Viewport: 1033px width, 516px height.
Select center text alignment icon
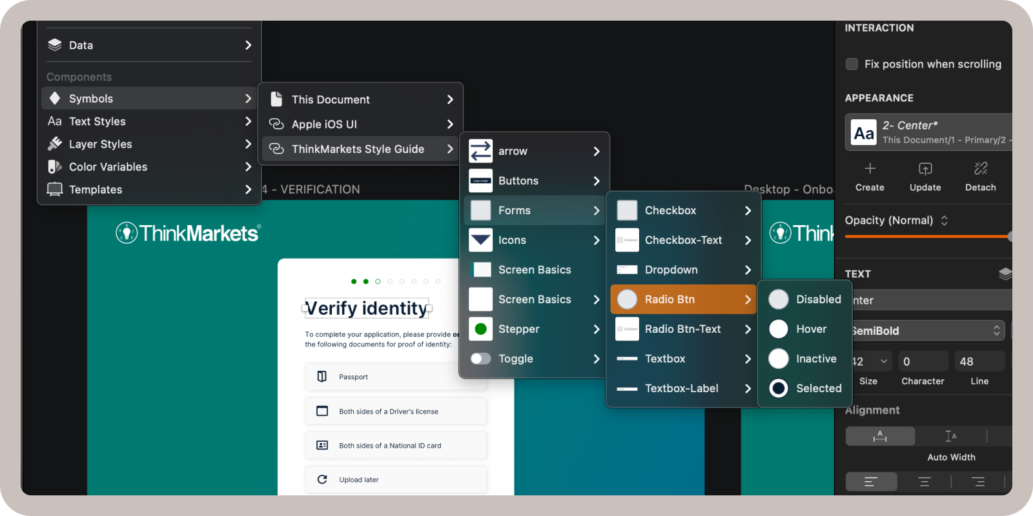click(925, 482)
